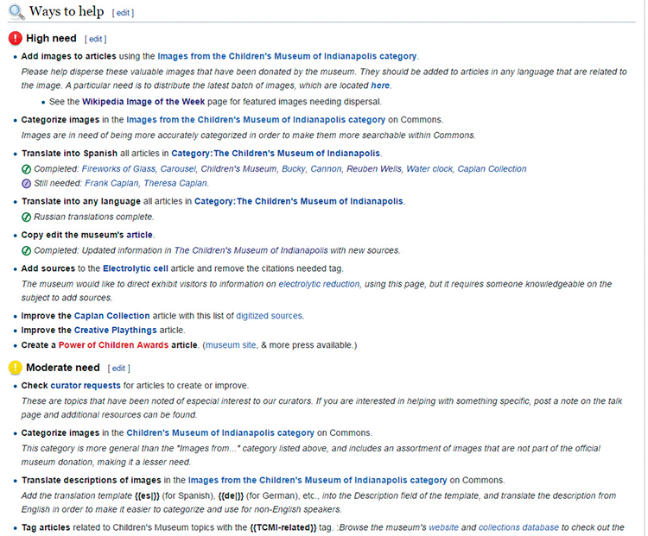Open italic The Children's Museum of Indianapolis link
Screen dimensions: 648x536
(x=251, y=250)
